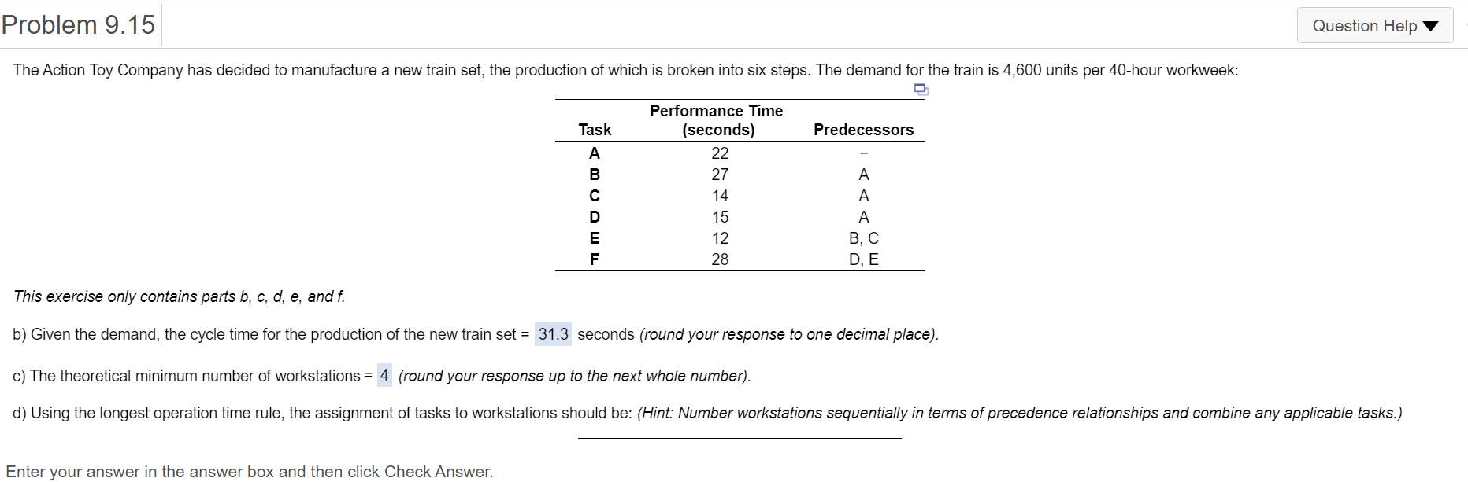Select the Problem 9.15 title tab
1468x482 pixels.
79,24
